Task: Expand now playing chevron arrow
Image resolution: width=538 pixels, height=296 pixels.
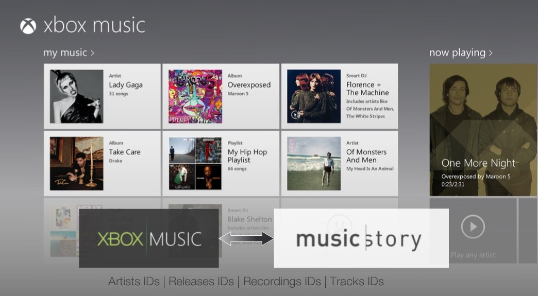Action: point(491,53)
